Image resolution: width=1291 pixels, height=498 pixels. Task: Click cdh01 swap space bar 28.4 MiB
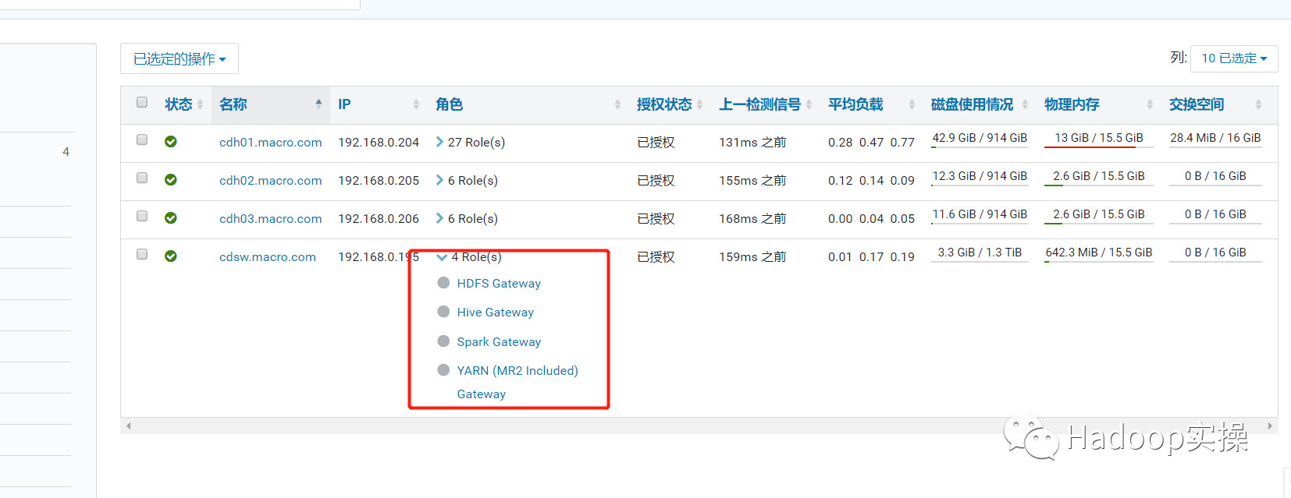(x=1215, y=139)
